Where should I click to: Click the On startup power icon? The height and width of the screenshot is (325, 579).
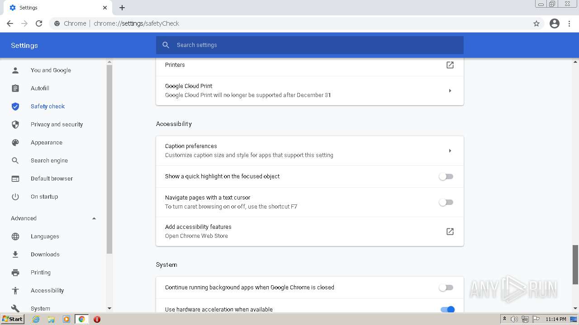coord(15,197)
